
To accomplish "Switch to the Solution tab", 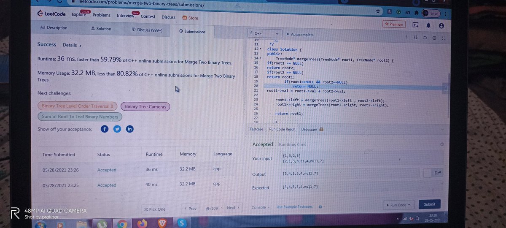I will click(101, 29).
